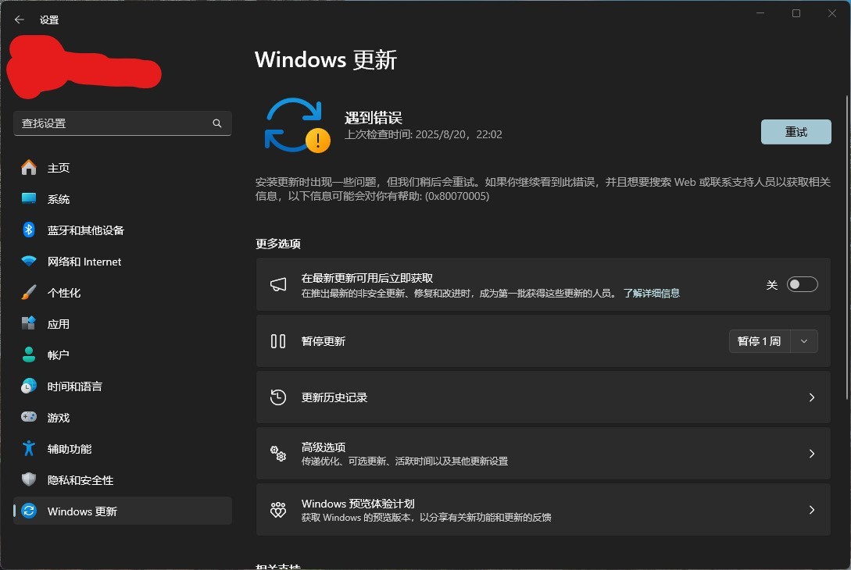Click the 辅助功能 accessibility icon
This screenshot has height=570, width=851.
click(x=28, y=449)
